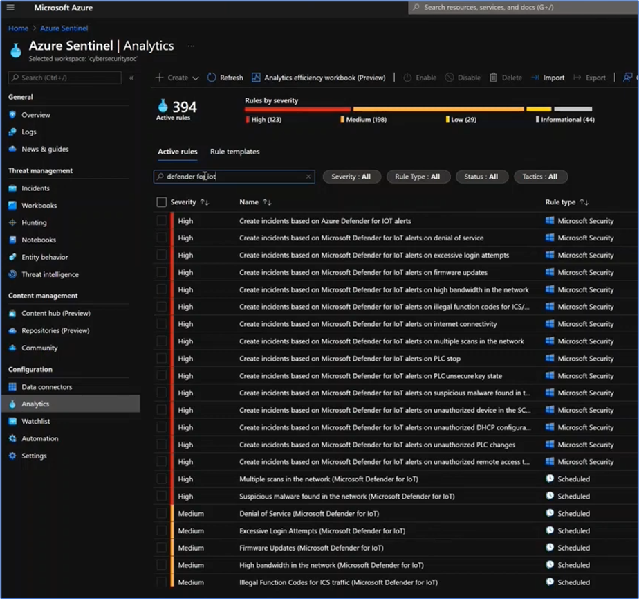Check the box for the PLC stop rule
Image resolution: width=639 pixels, height=599 pixels.
click(x=163, y=358)
